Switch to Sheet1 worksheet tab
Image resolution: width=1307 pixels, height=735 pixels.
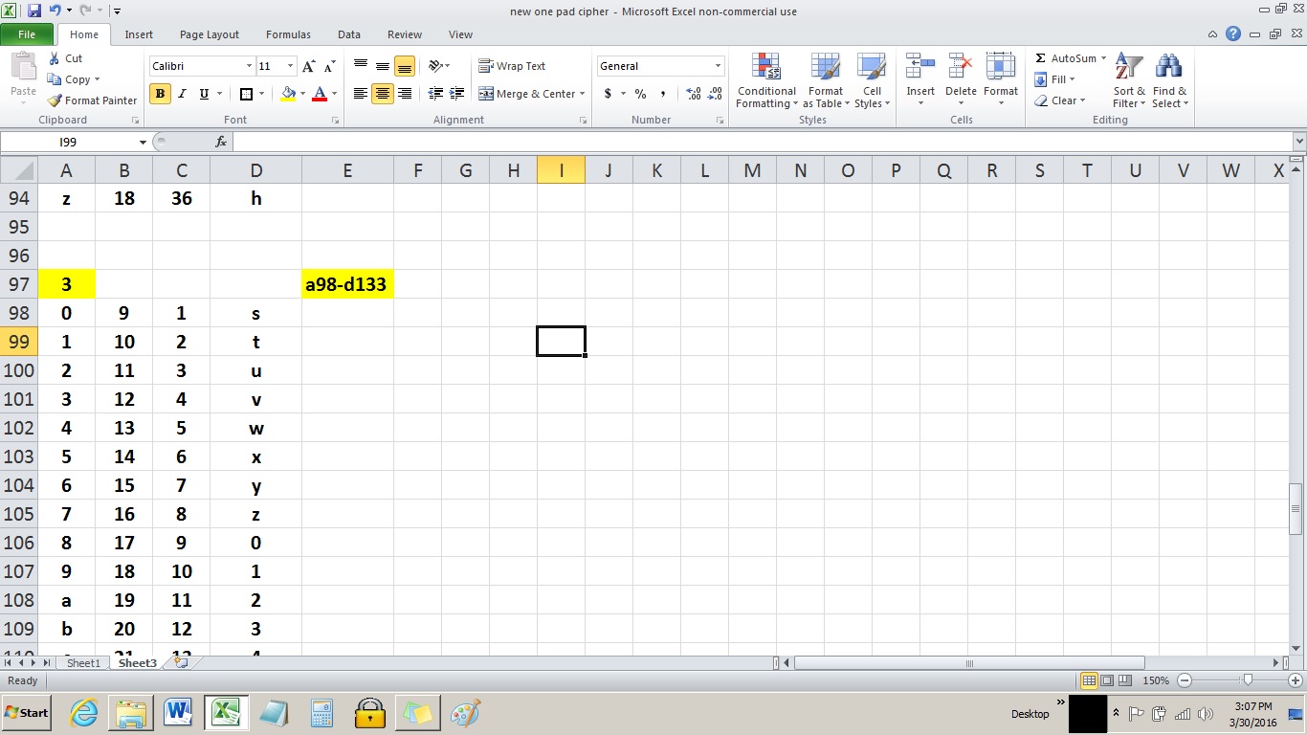coord(83,663)
